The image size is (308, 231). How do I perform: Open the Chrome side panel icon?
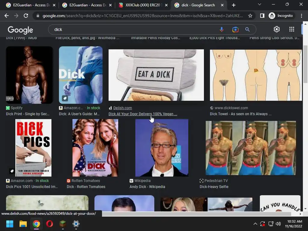262,16
